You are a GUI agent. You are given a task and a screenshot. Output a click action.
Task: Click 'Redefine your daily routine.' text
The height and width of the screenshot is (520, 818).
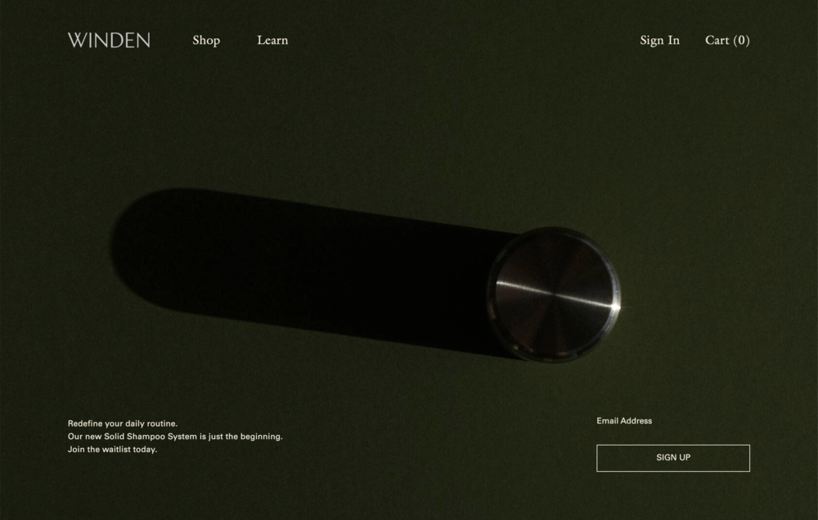(123, 424)
